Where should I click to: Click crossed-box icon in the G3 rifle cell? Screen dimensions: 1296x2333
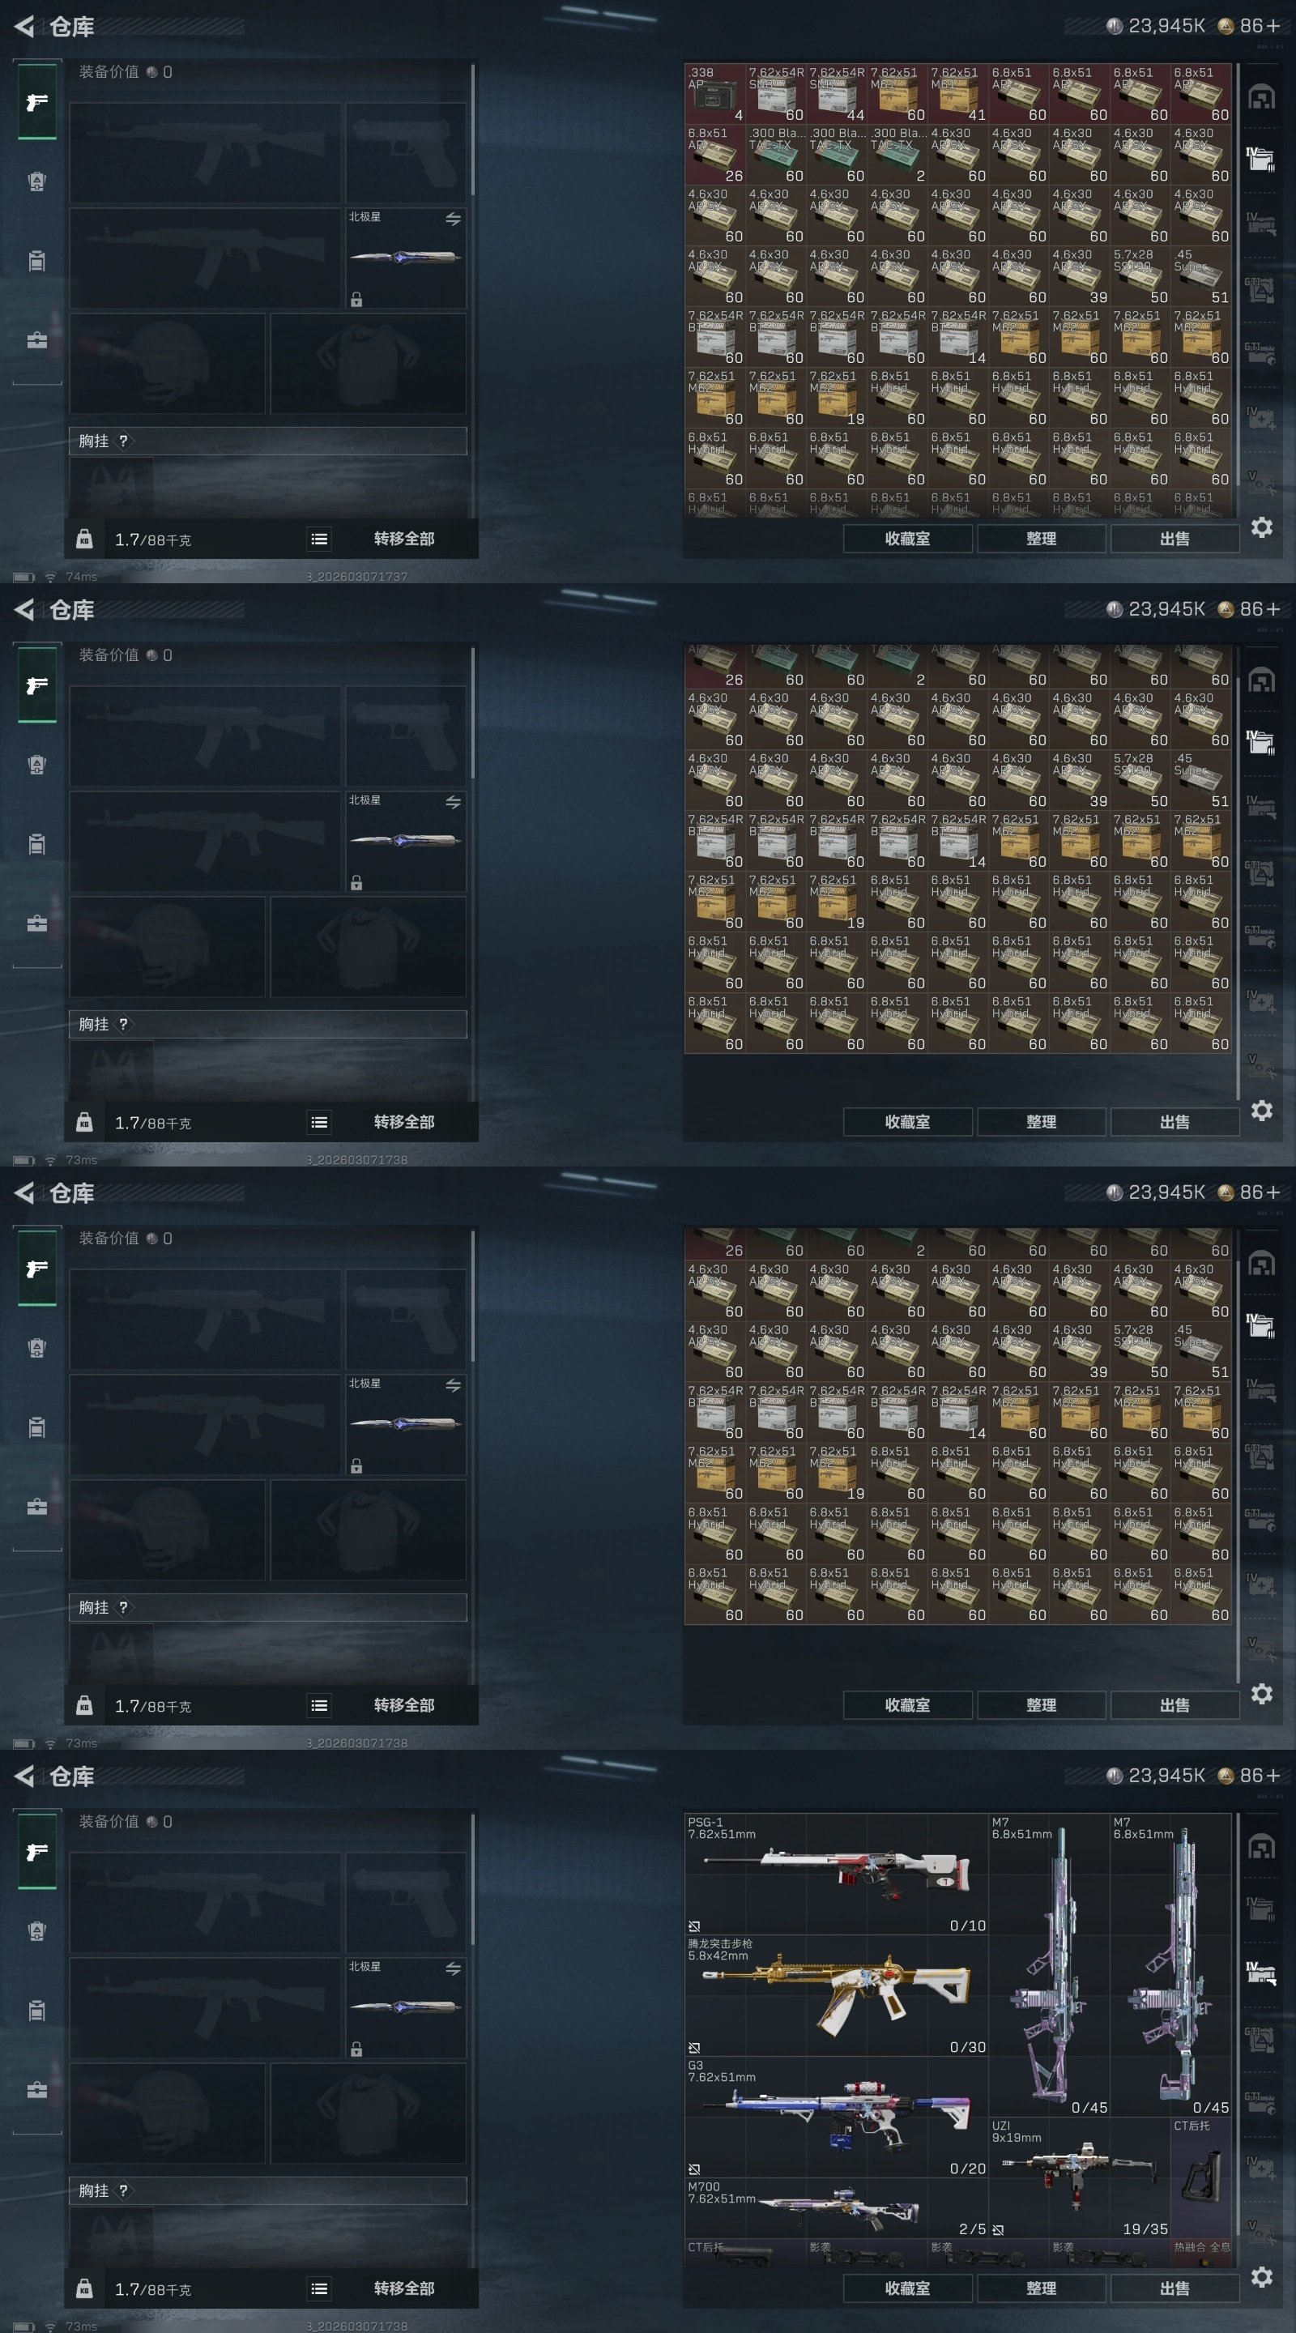[x=695, y=2169]
